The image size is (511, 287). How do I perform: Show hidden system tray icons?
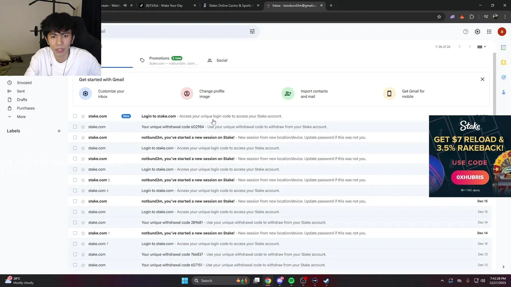[442, 281]
